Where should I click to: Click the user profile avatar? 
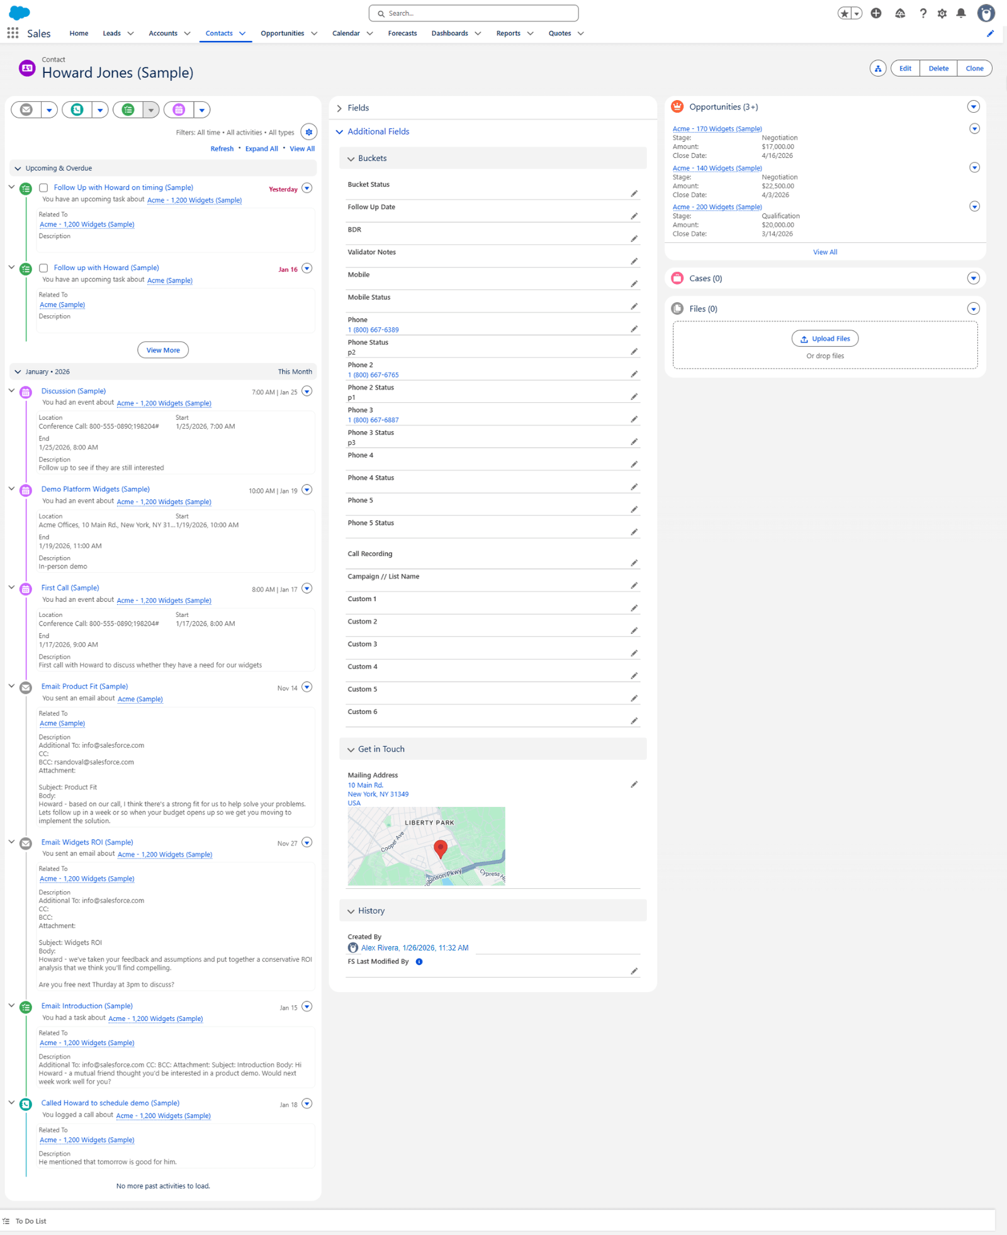(x=986, y=13)
